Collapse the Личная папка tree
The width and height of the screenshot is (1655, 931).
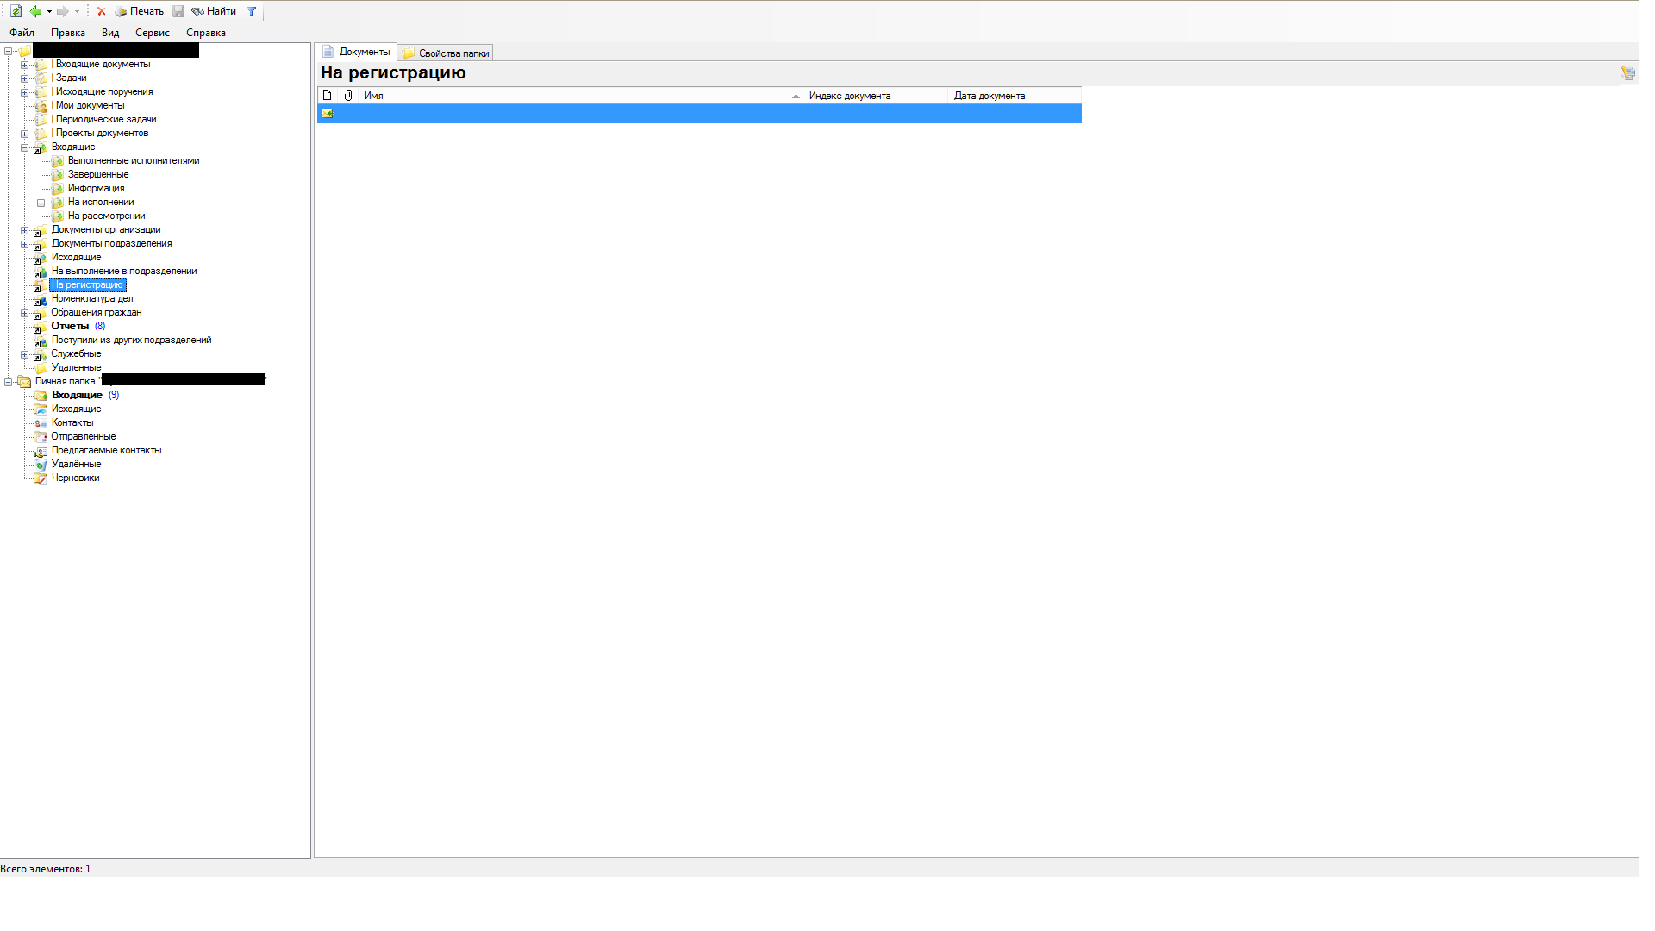[8, 382]
